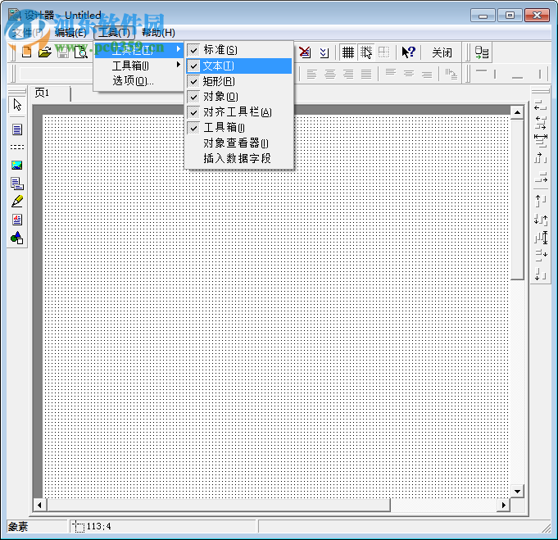Click the font name box in text toolbar
The height and width of the screenshot is (540, 558).
tap(57, 74)
